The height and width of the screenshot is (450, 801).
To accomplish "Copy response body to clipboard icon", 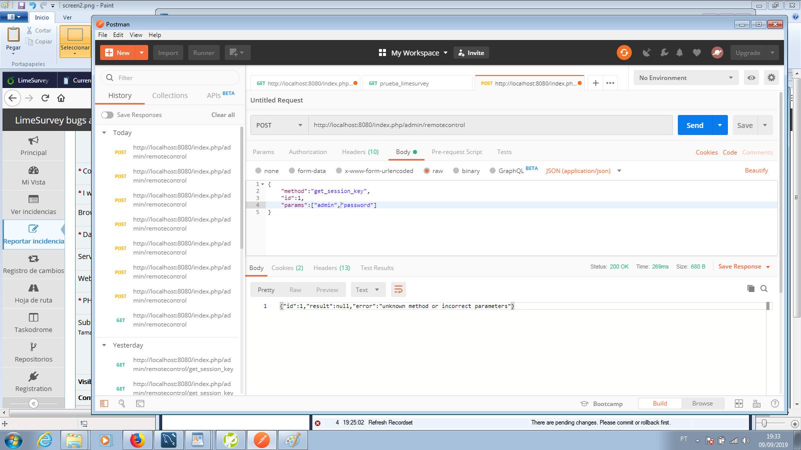I will click(x=750, y=288).
